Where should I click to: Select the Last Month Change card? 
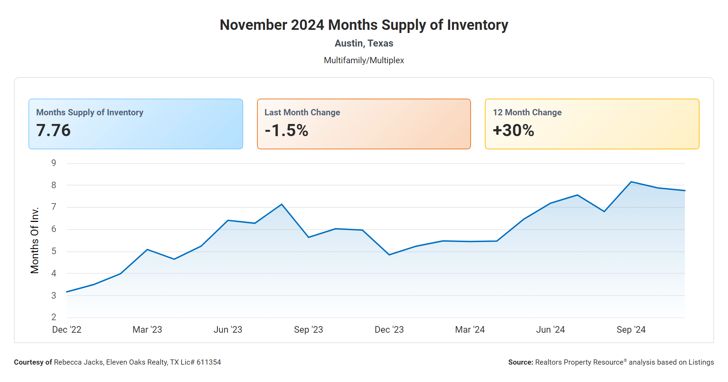coord(364,124)
